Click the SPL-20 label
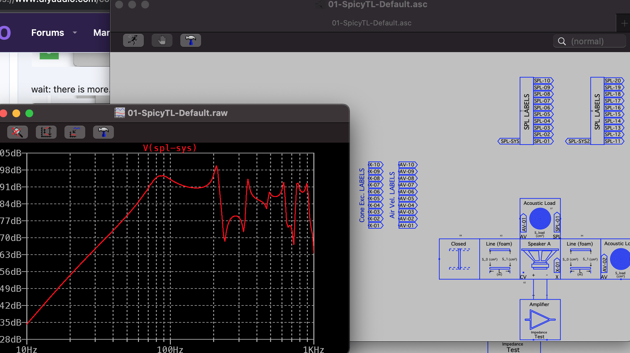The width and height of the screenshot is (630, 353). tap(614, 81)
